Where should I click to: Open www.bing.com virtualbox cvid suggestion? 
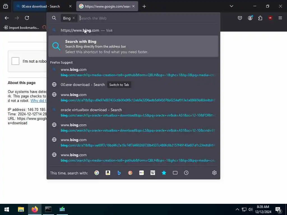click(x=133, y=128)
